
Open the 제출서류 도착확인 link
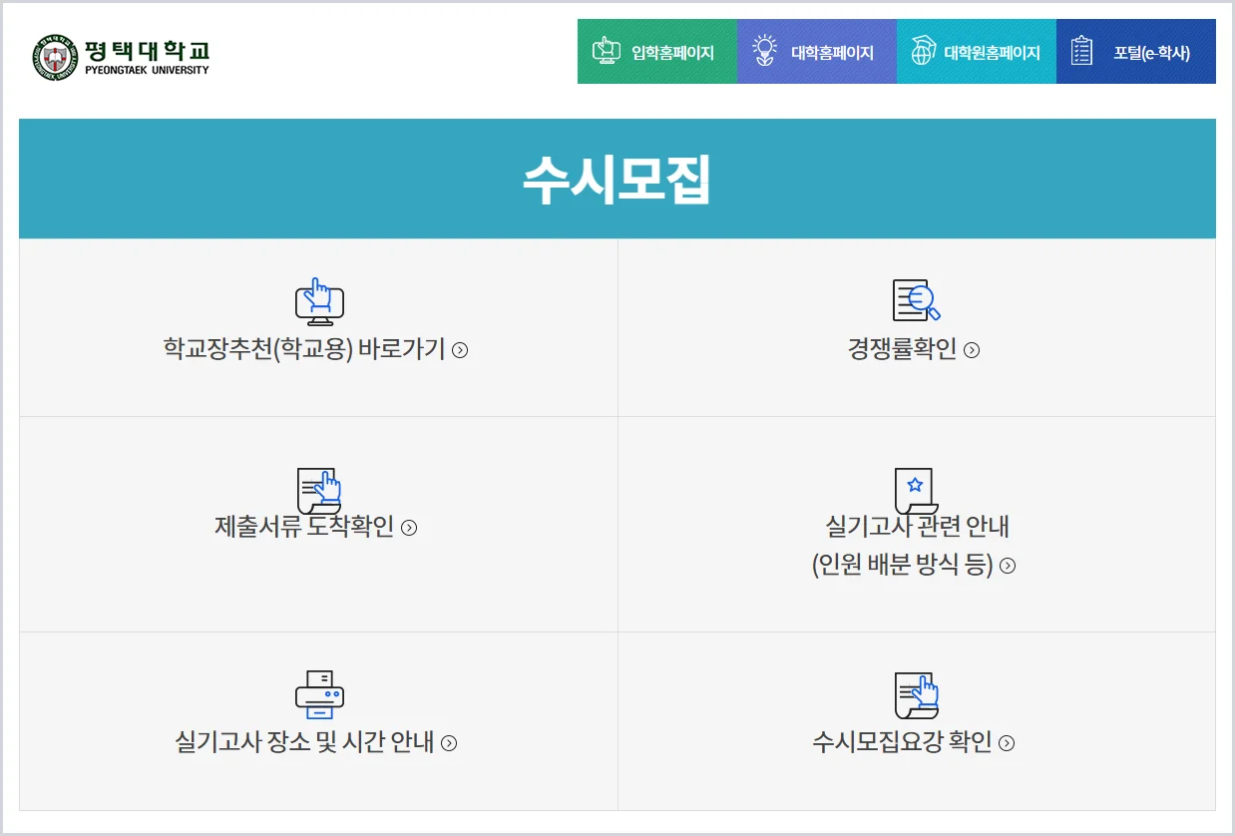click(x=316, y=527)
